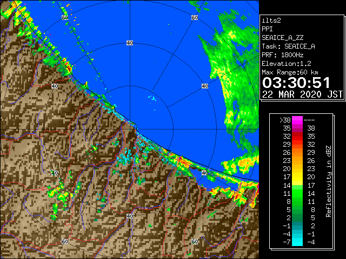Click the magenta >38 dBZ legend color
Viewport: 346px width, 259px height.
[x=297, y=120]
